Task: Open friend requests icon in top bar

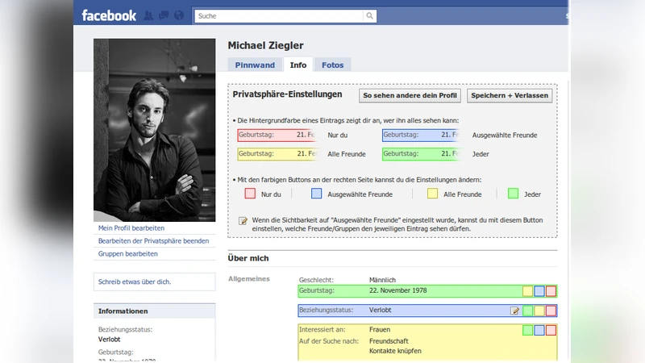Action: coord(150,15)
